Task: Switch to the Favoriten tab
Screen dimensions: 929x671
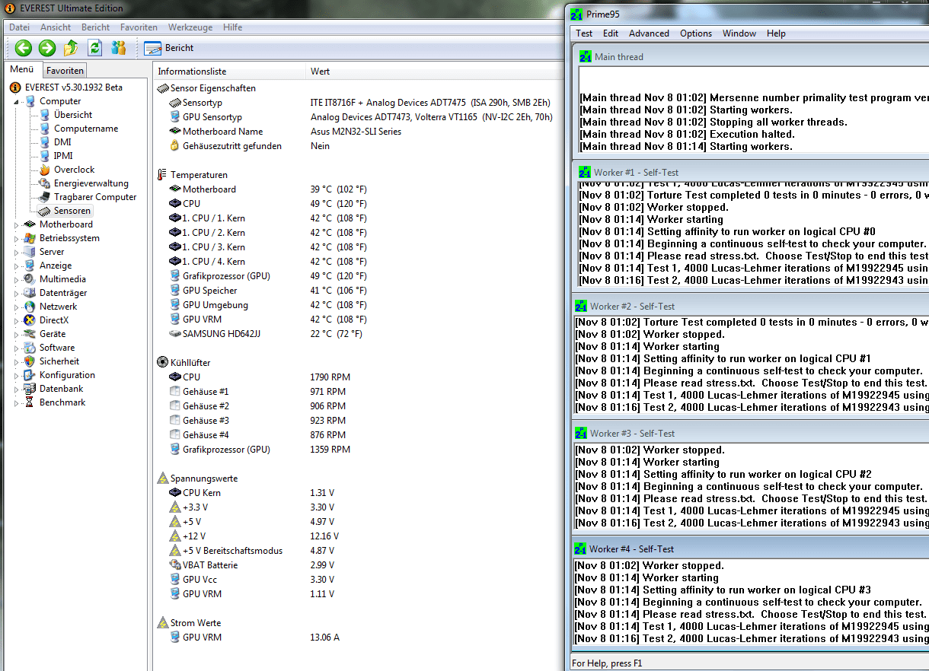Action: (65, 71)
